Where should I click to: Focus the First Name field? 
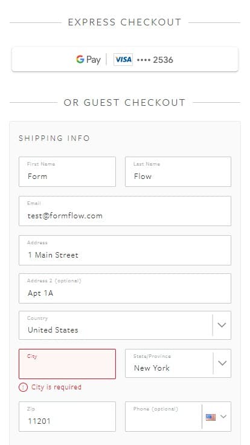[67, 172]
